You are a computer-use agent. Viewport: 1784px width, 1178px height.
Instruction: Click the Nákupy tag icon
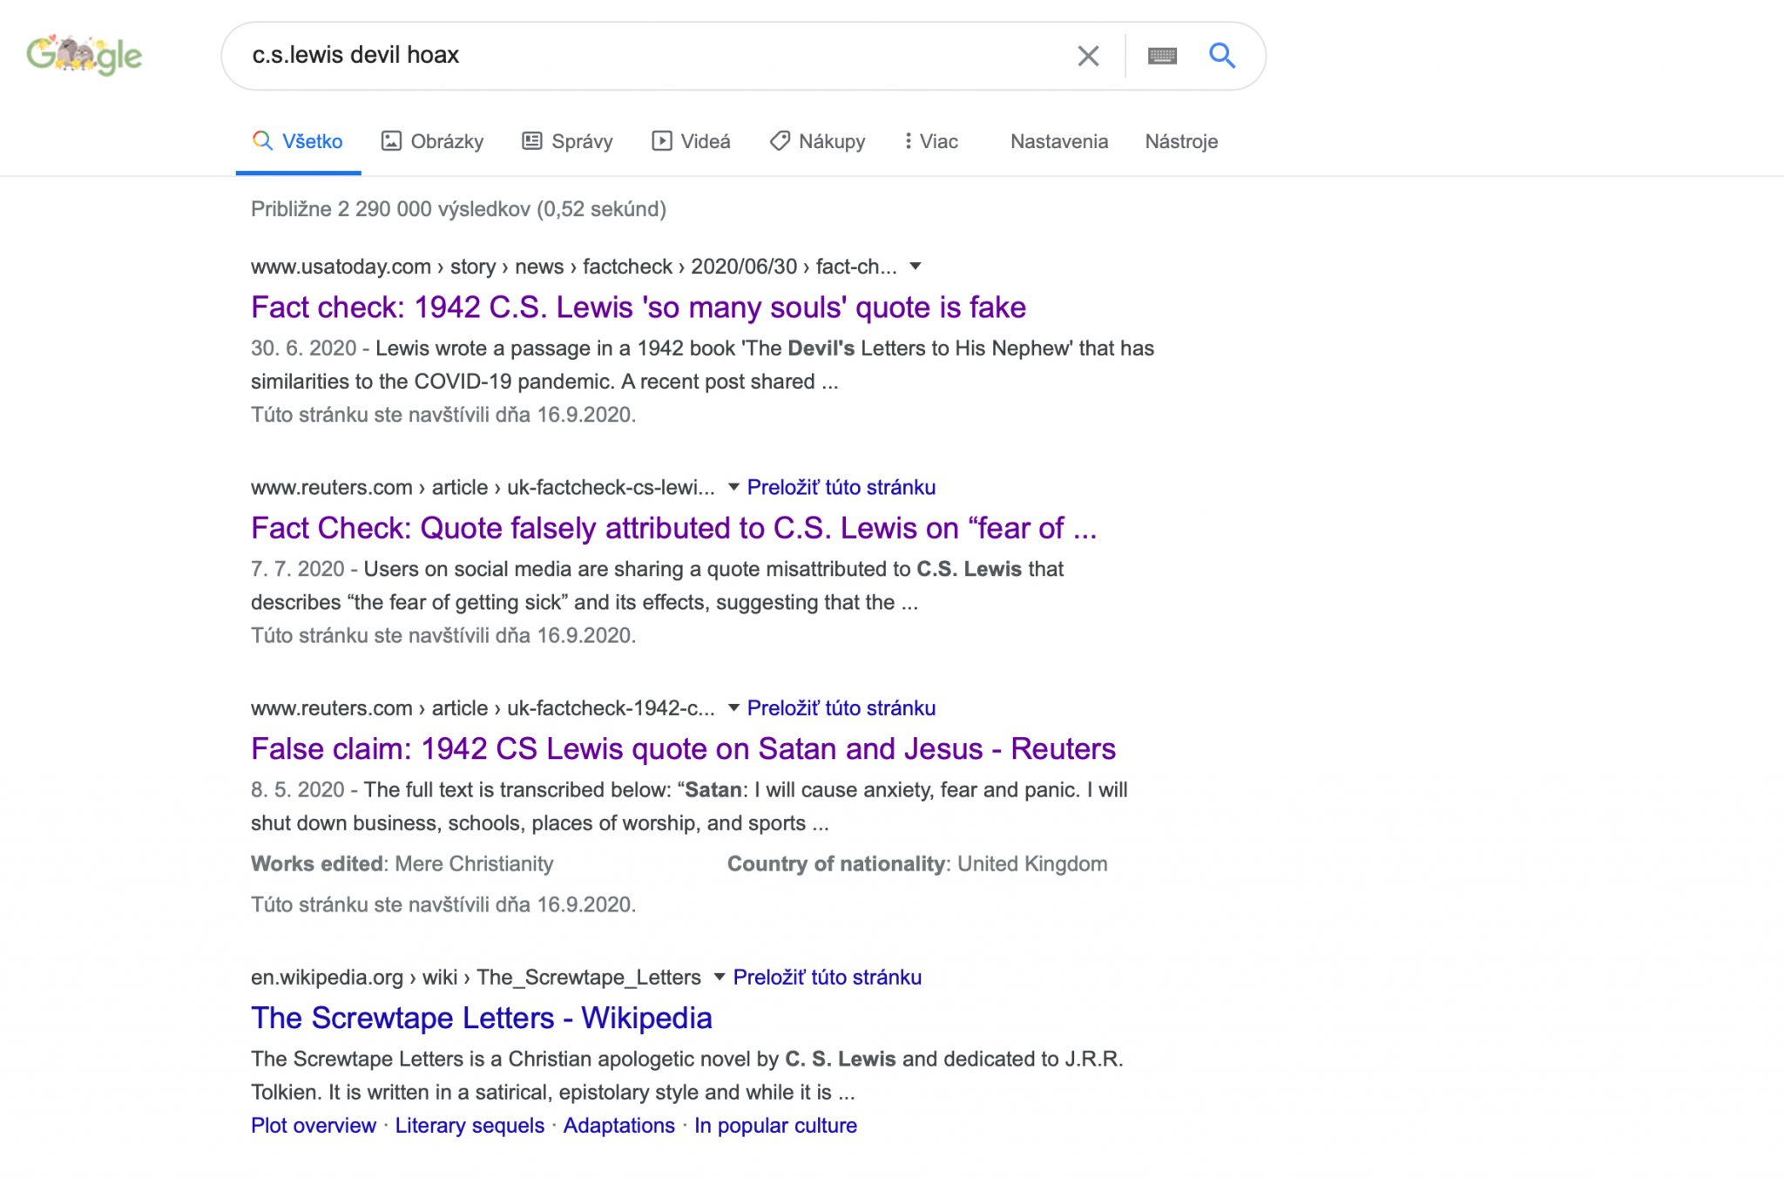coord(780,141)
